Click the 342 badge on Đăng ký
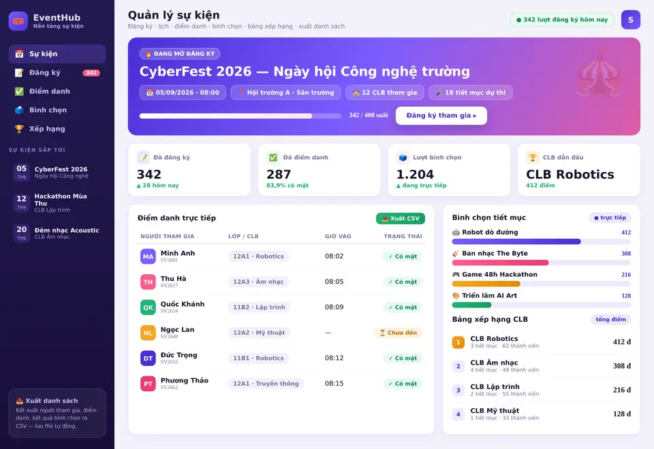The width and height of the screenshot is (654, 449). click(x=91, y=73)
